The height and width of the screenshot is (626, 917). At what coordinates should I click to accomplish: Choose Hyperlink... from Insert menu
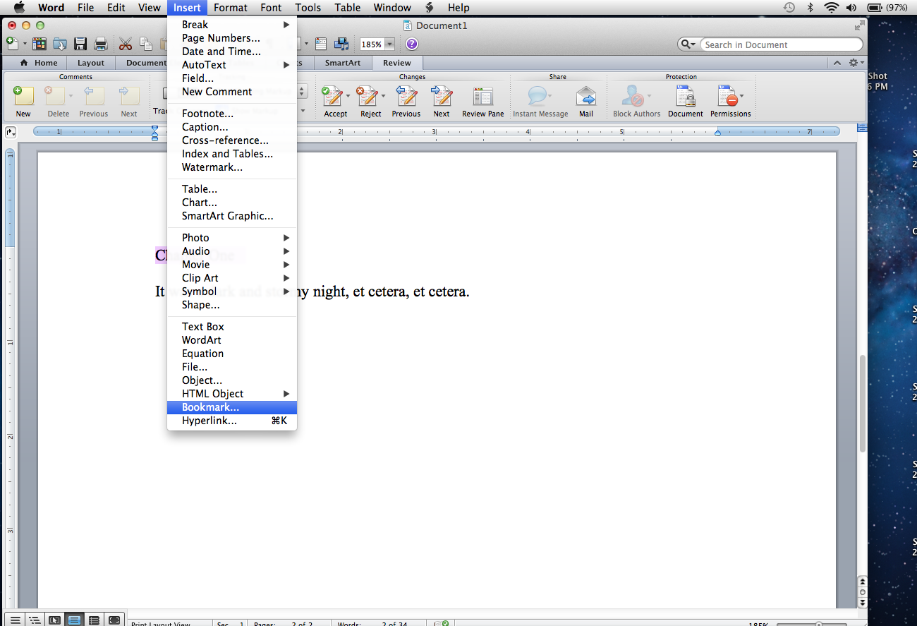232,421
